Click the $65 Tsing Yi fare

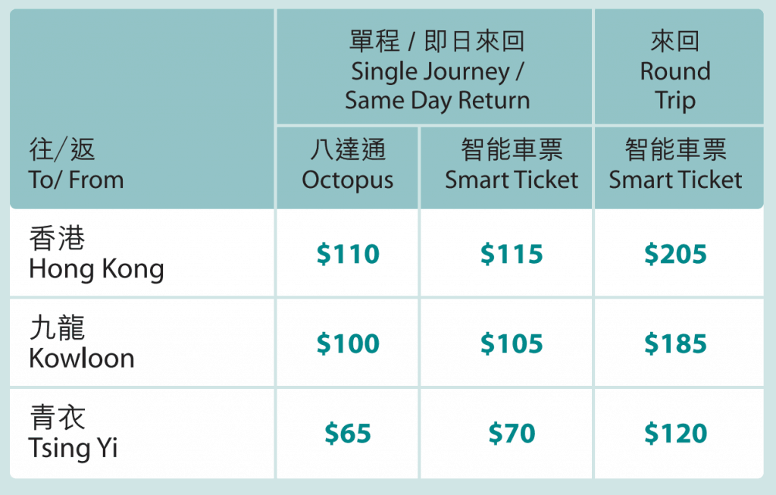pos(348,434)
